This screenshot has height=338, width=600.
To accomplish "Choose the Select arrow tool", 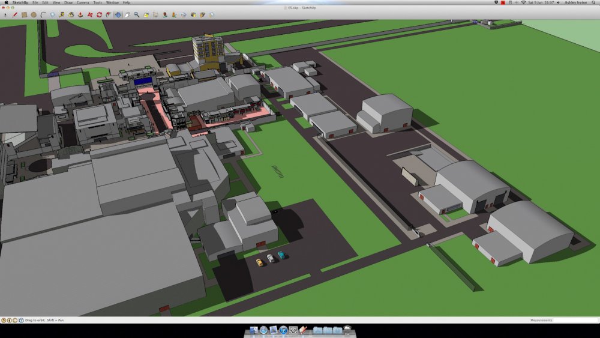I will click(x=5, y=15).
